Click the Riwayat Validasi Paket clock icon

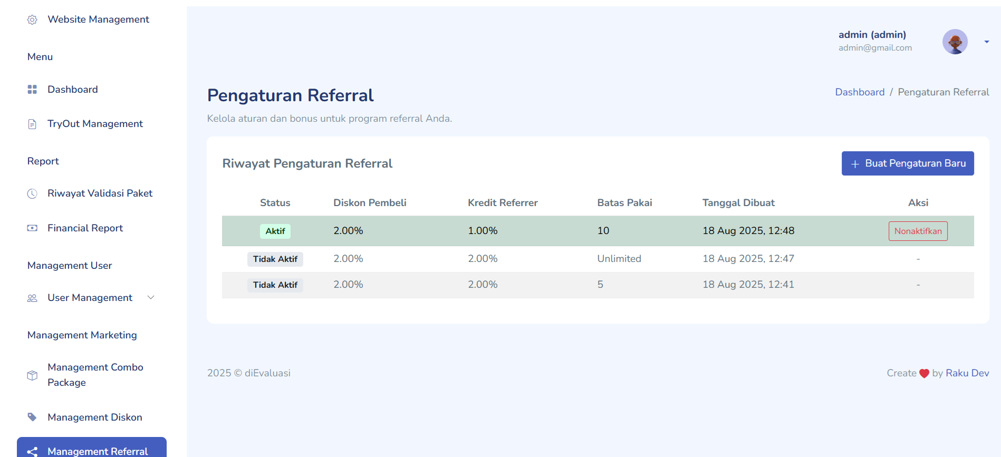[32, 193]
